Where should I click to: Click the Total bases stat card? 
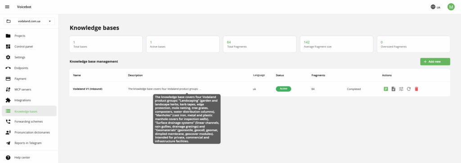coord(106,44)
